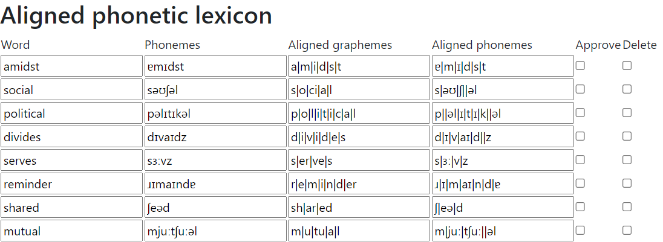Check Approve for the word amidst
Image resolution: width=663 pixels, height=242 pixels.
point(580,66)
